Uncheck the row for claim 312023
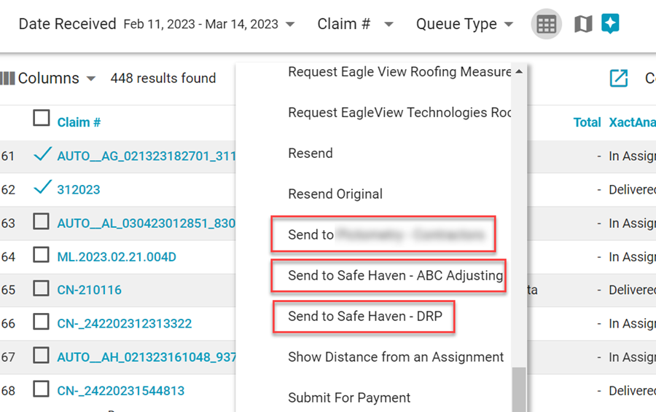 42,188
